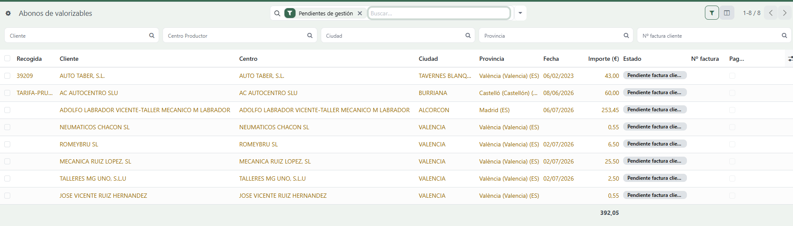
Task: Tick the checkbox for ROMEYBRU SL row
Action: [7, 144]
